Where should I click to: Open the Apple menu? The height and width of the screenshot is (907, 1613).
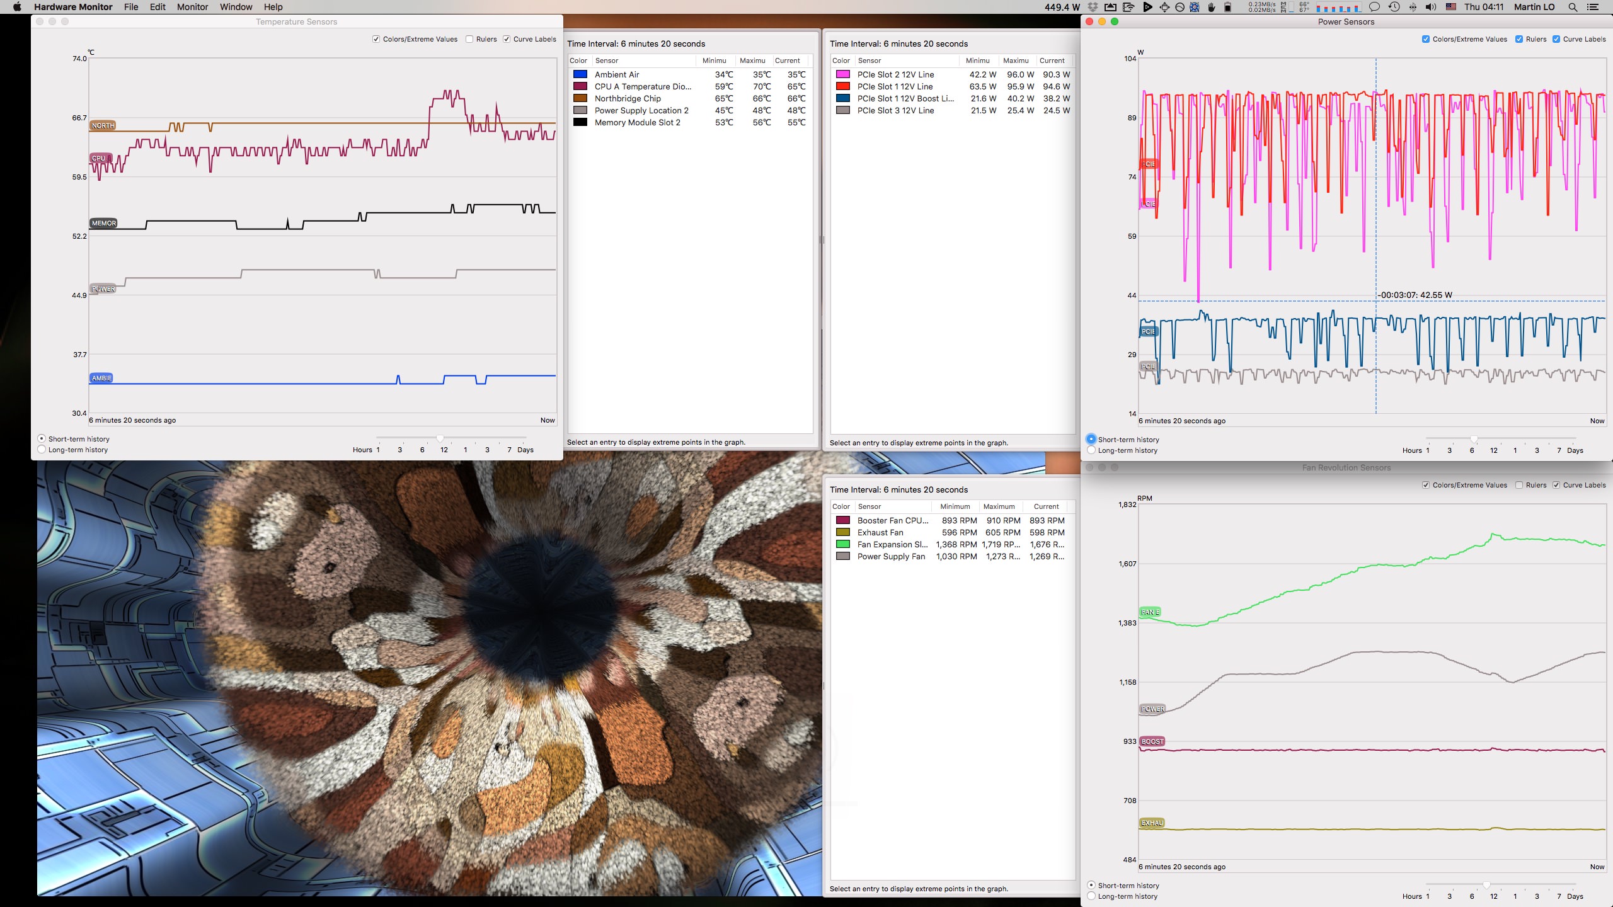(17, 7)
